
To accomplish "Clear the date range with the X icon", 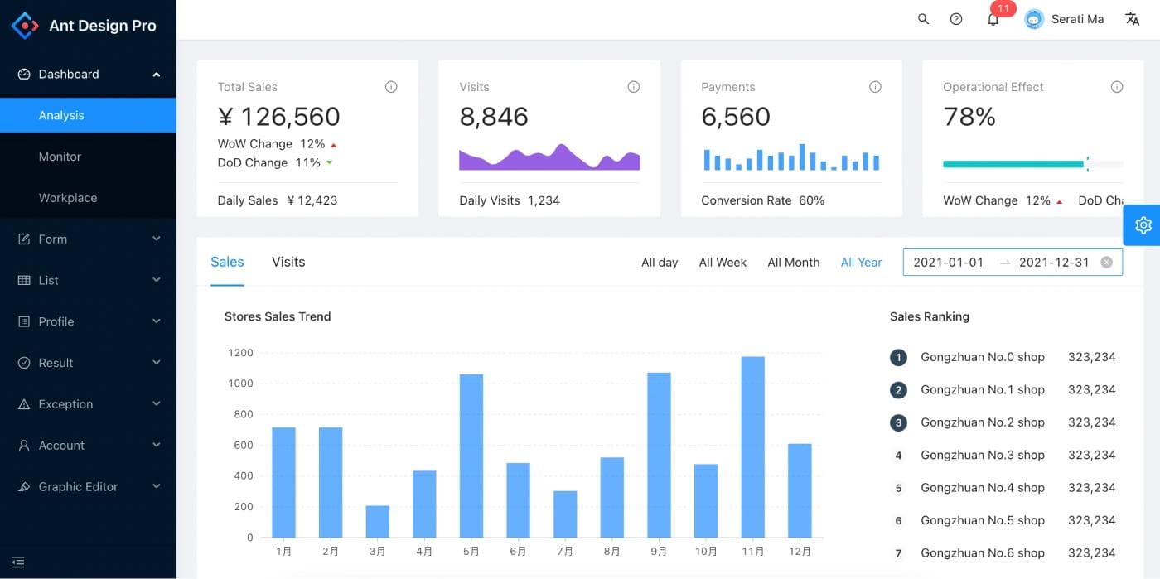I will tap(1106, 263).
